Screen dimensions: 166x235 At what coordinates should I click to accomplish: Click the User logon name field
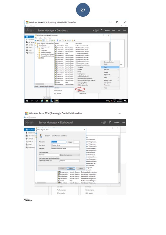click(49, 155)
